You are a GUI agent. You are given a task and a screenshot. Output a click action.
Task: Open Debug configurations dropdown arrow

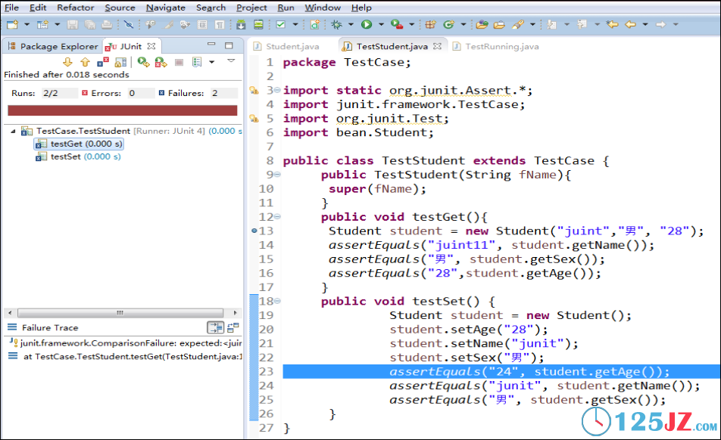351,24
